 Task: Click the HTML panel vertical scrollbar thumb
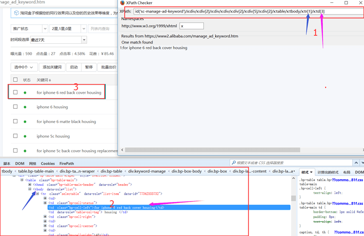tap(294, 198)
